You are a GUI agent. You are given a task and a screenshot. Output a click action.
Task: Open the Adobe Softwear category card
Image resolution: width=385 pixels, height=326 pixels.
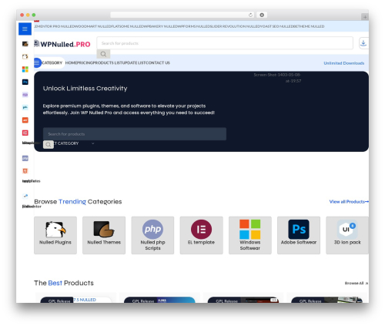tap(299, 235)
